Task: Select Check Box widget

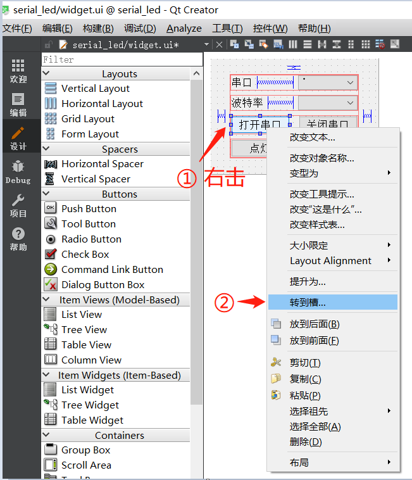Action: (77, 254)
